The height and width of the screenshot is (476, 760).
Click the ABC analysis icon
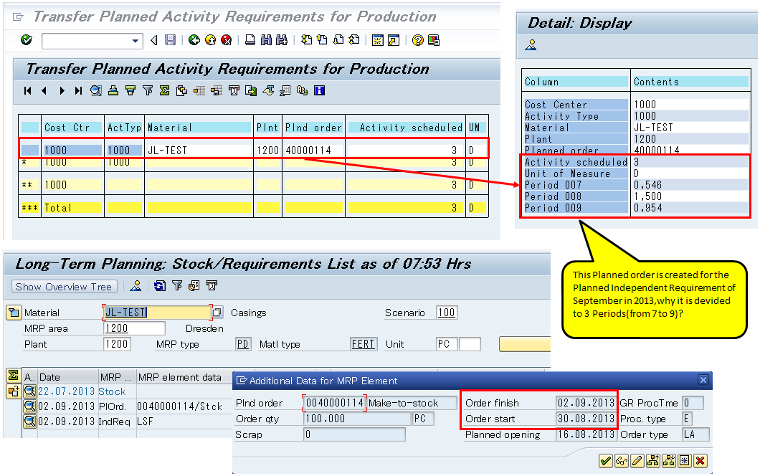(302, 90)
